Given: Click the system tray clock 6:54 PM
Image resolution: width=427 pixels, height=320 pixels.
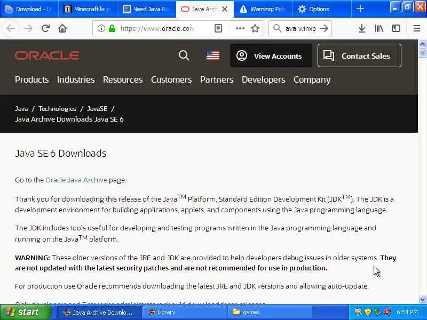Looking at the screenshot, I should point(407,312).
